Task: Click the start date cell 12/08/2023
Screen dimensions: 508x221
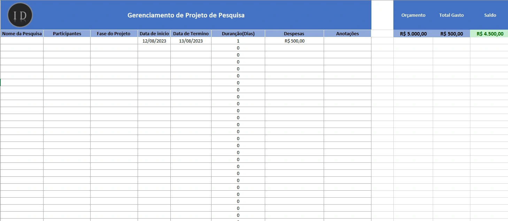Action: 154,41
